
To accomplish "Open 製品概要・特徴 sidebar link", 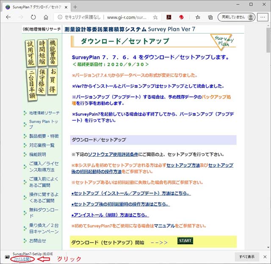I will (x=44, y=136).
